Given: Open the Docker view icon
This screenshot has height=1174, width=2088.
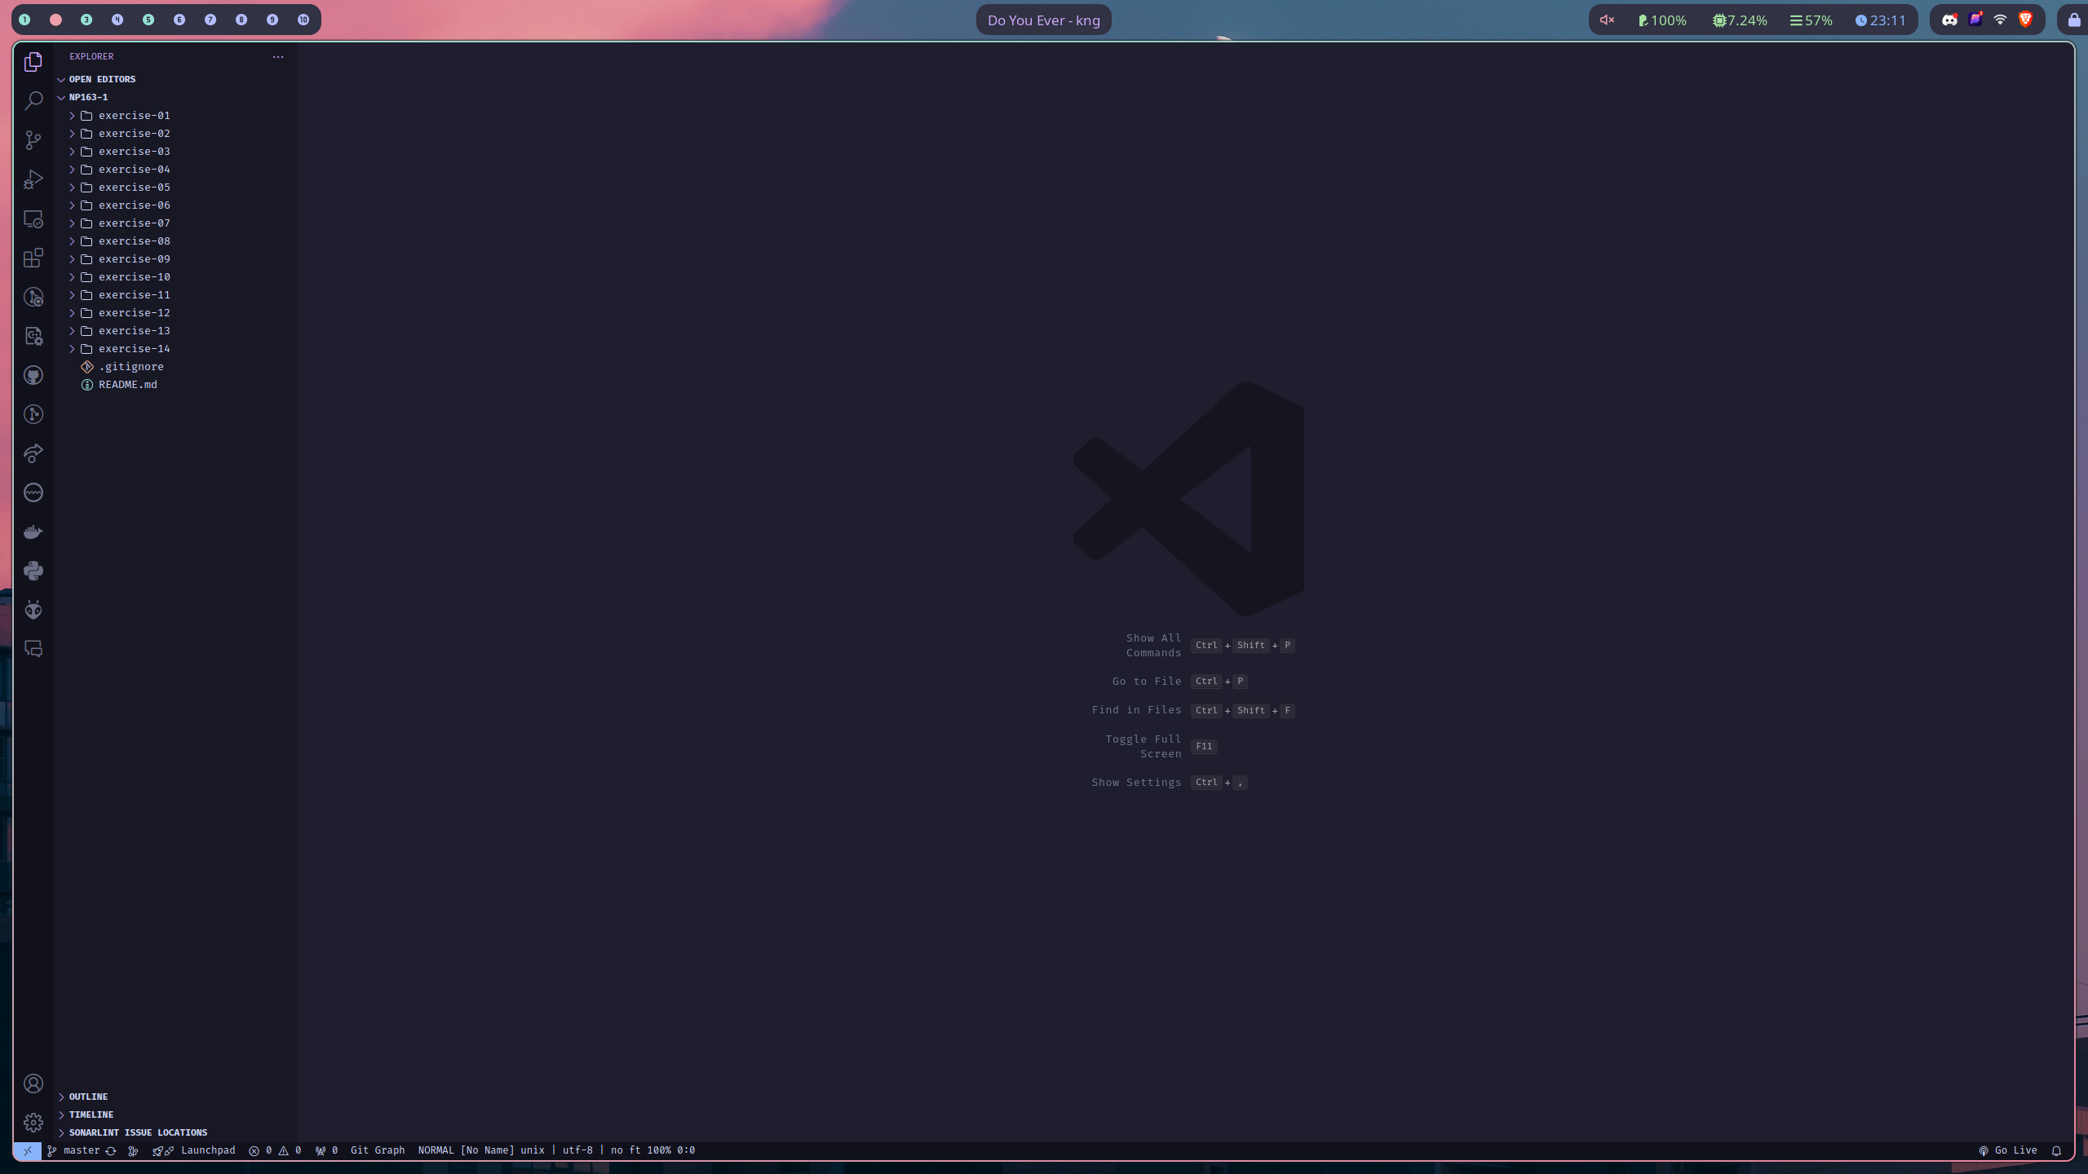Looking at the screenshot, I should point(33,532).
